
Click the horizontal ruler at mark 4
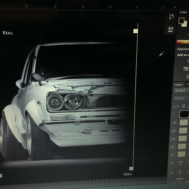(x=83, y=7)
